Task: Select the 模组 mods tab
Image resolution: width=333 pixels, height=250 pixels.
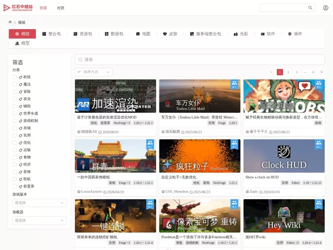Action: pyautogui.click(x=22, y=34)
